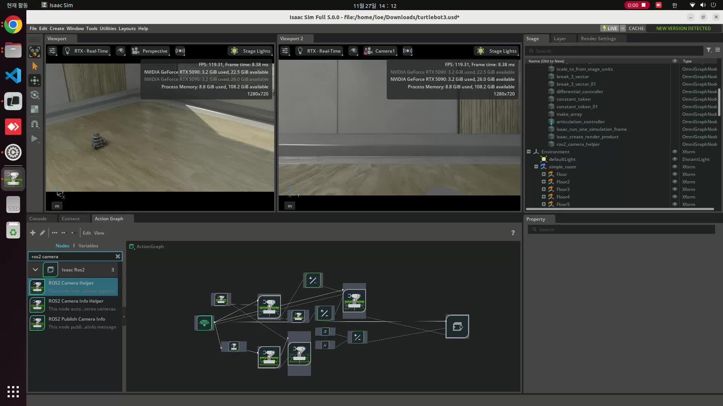This screenshot has width=723, height=406.
Task: Start simulation with the Play button
Action: 35,139
